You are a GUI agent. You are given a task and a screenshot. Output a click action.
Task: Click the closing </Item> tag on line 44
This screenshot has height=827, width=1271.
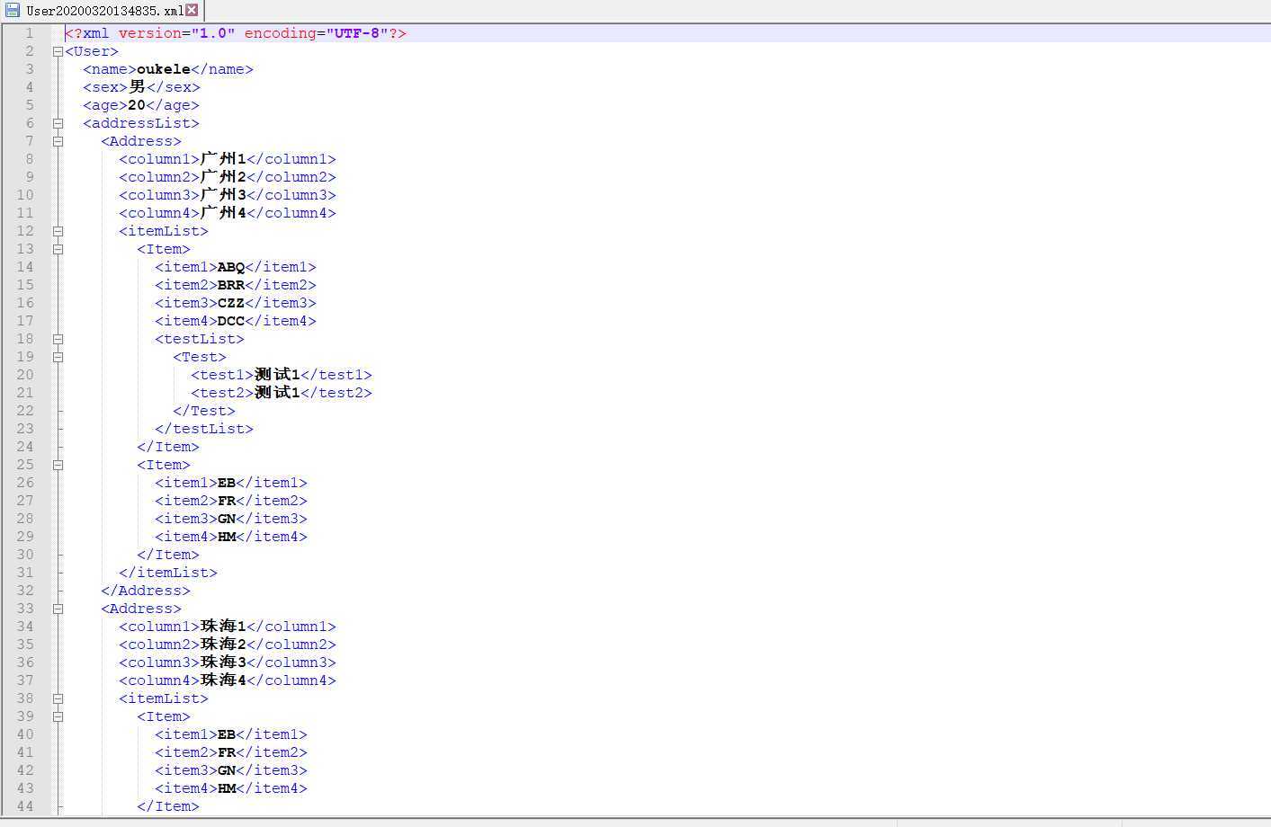168,806
